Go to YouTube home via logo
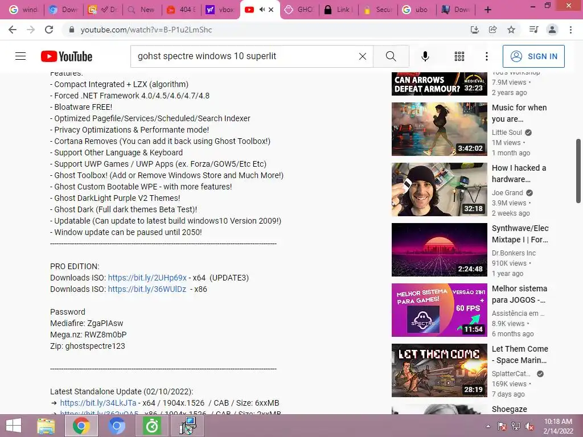The image size is (583, 437). pyautogui.click(x=67, y=56)
